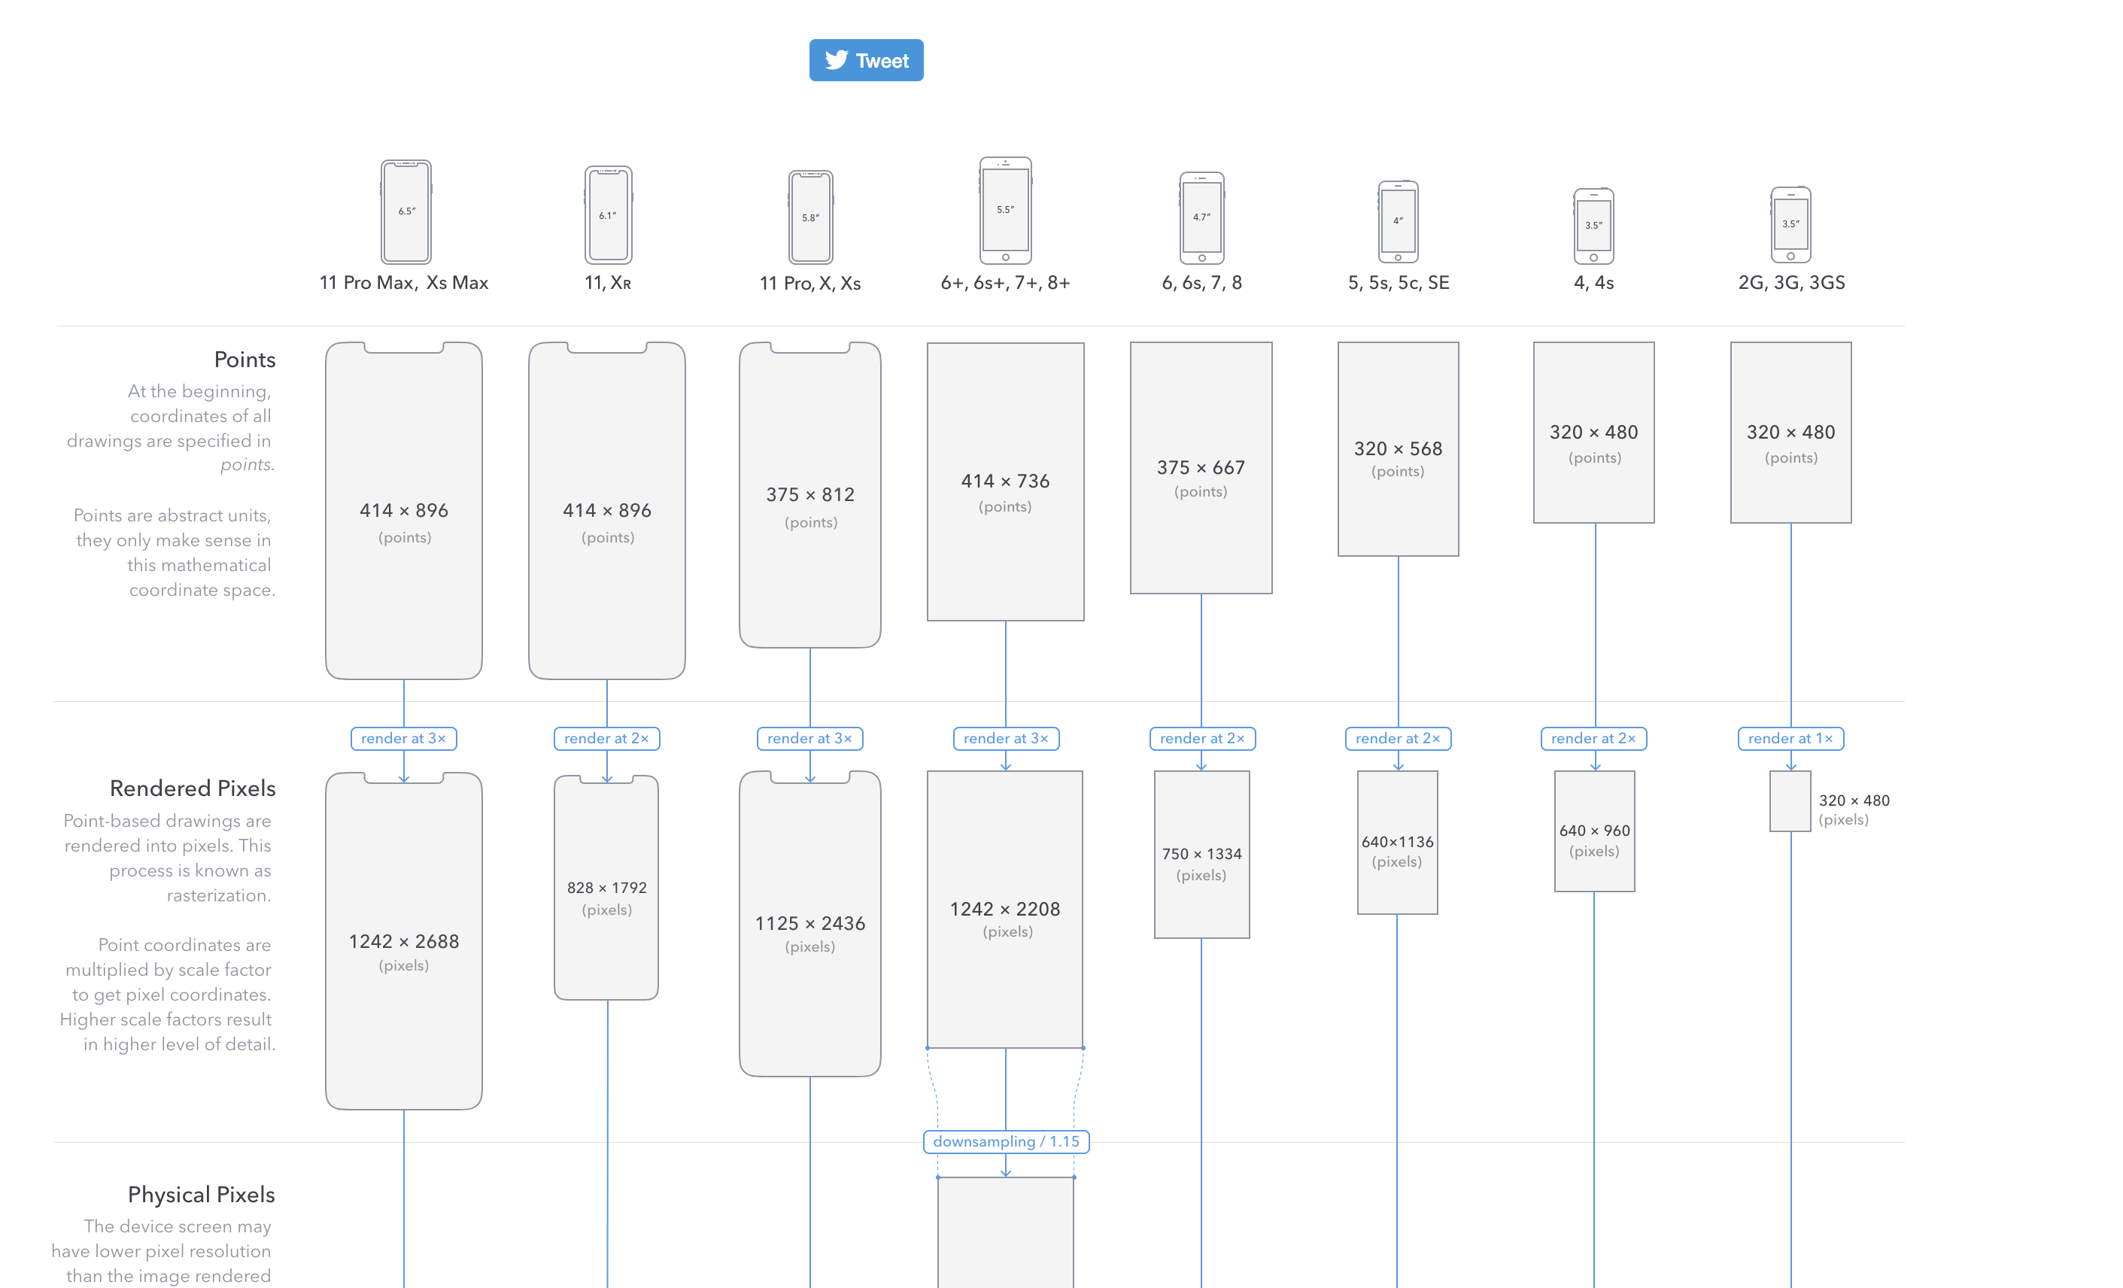The width and height of the screenshot is (2123, 1288).
Task: Click the 4, 4s "320 × 480" points screen
Action: [x=1594, y=433]
